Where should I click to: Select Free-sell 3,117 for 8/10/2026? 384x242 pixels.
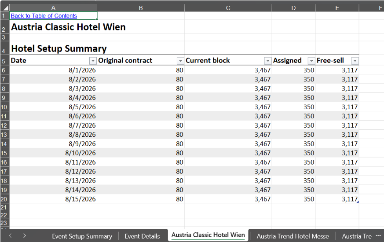337,153
